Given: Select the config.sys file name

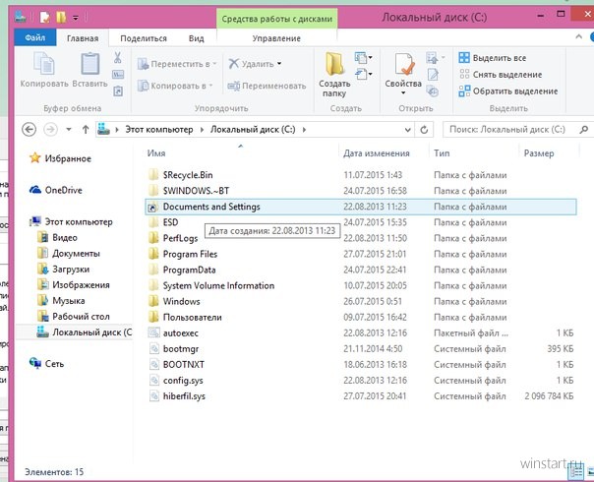Looking at the screenshot, I should [183, 381].
